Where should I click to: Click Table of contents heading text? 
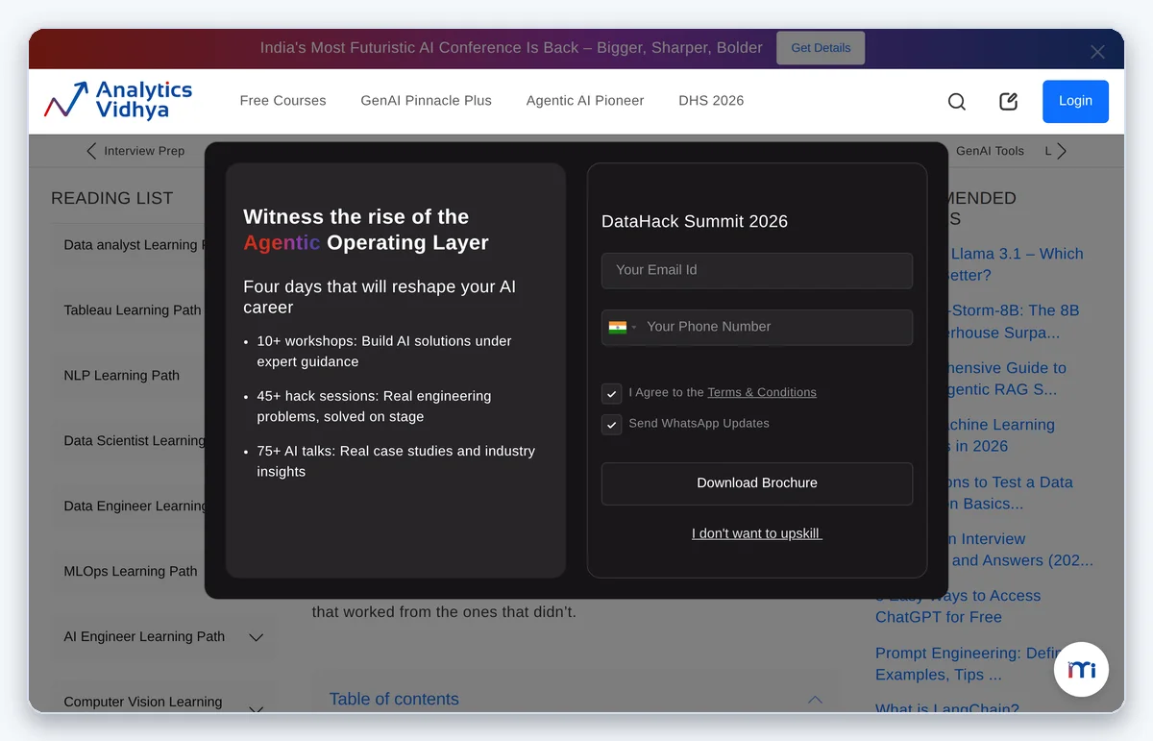pyautogui.click(x=394, y=700)
